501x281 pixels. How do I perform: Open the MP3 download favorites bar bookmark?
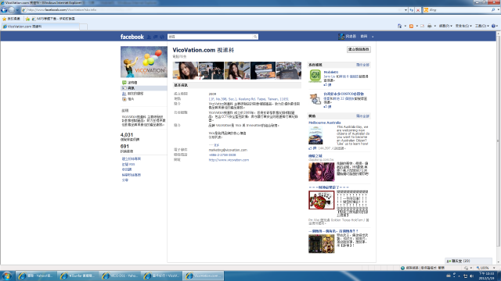(x=53, y=19)
